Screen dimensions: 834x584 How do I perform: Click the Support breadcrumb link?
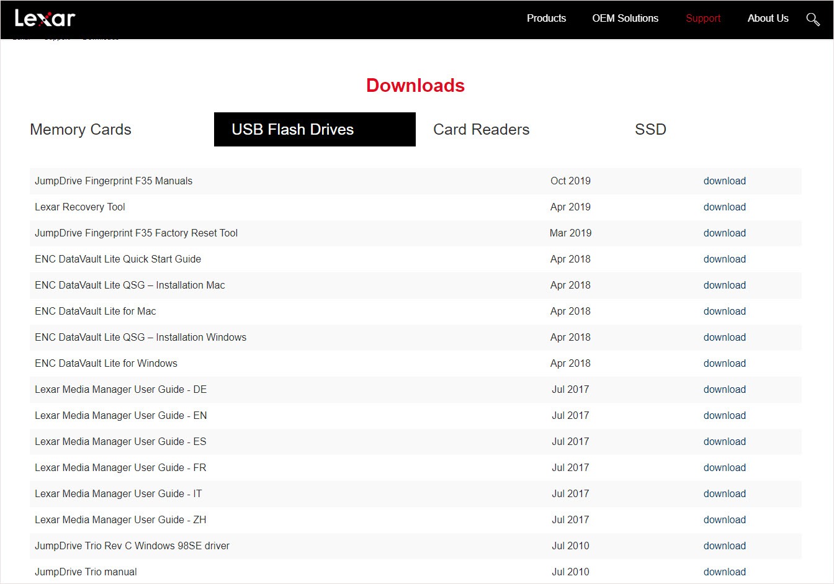coord(56,37)
